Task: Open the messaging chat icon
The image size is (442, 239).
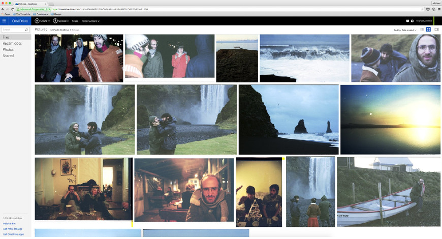Action: [x=407, y=21]
